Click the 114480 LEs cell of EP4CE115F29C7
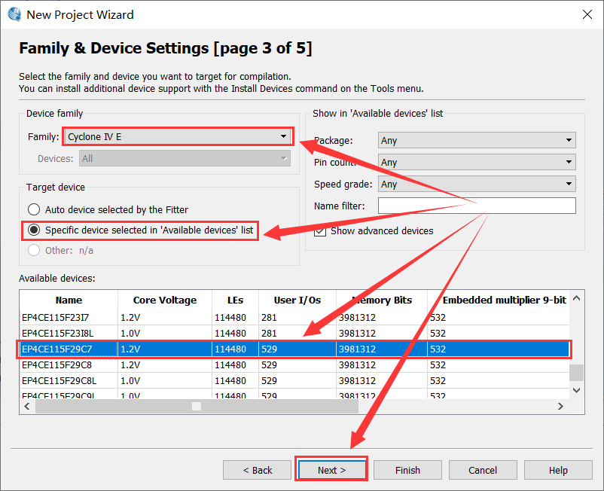The width and height of the screenshot is (604, 491). (x=235, y=349)
